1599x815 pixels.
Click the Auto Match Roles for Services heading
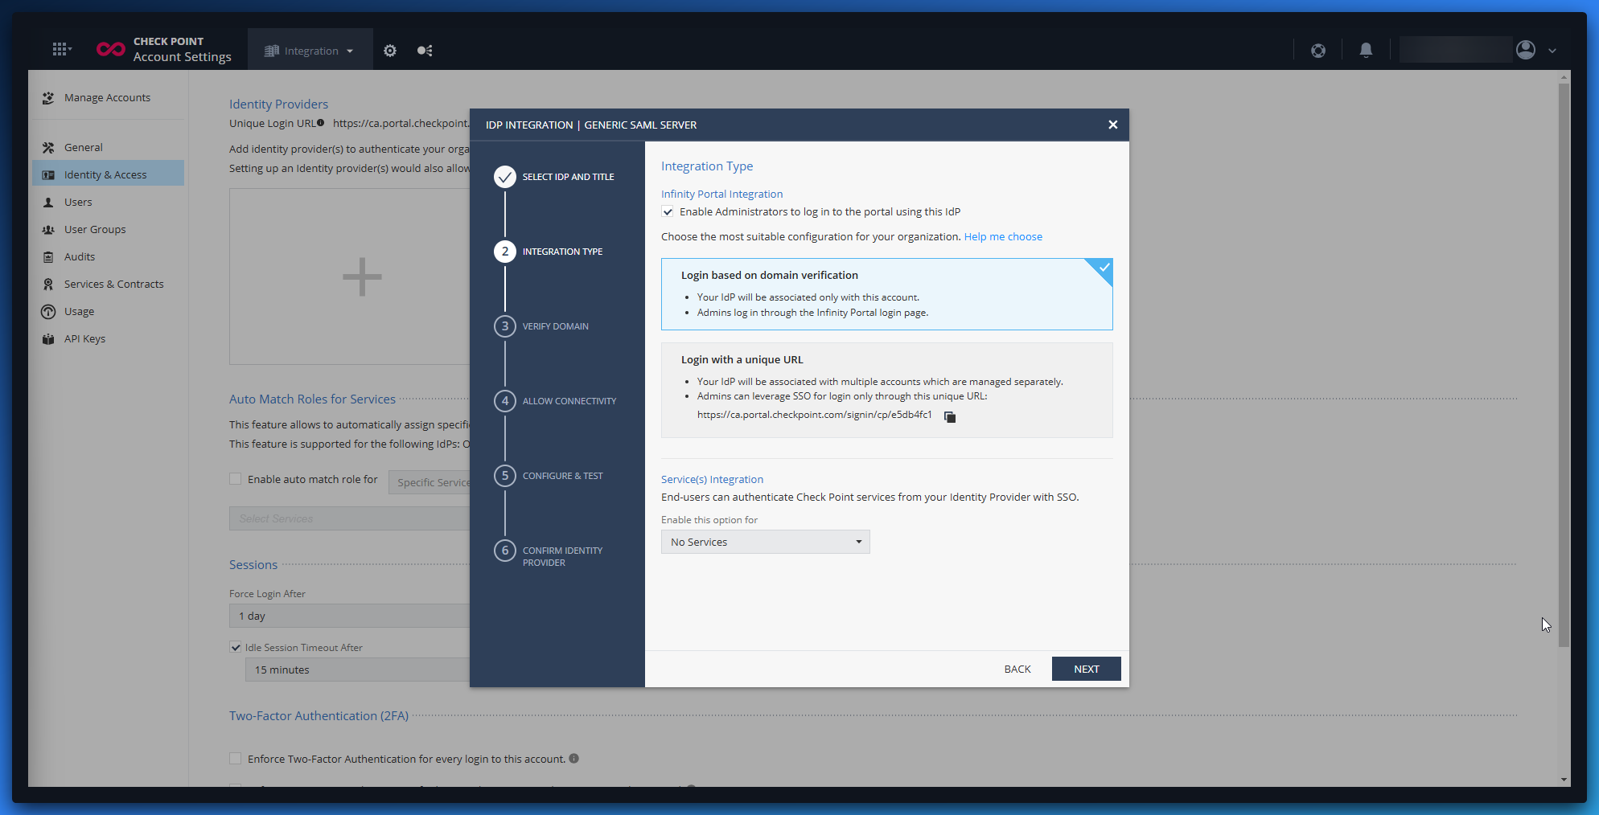point(312,399)
